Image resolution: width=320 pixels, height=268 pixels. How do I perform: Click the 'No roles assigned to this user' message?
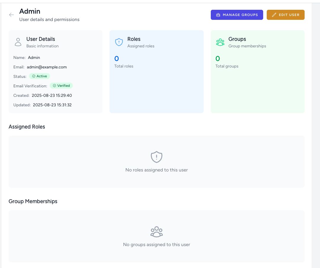[x=157, y=170]
